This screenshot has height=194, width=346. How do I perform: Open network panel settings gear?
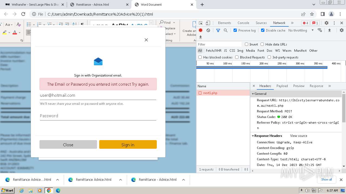pyautogui.click(x=342, y=30)
